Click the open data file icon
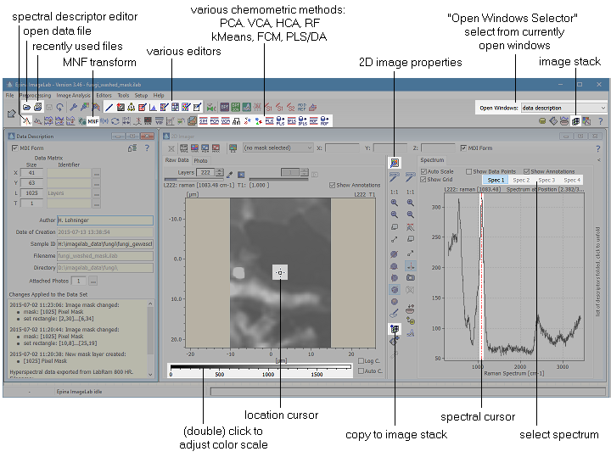This screenshot has width=611, height=457. pyautogui.click(x=26, y=108)
